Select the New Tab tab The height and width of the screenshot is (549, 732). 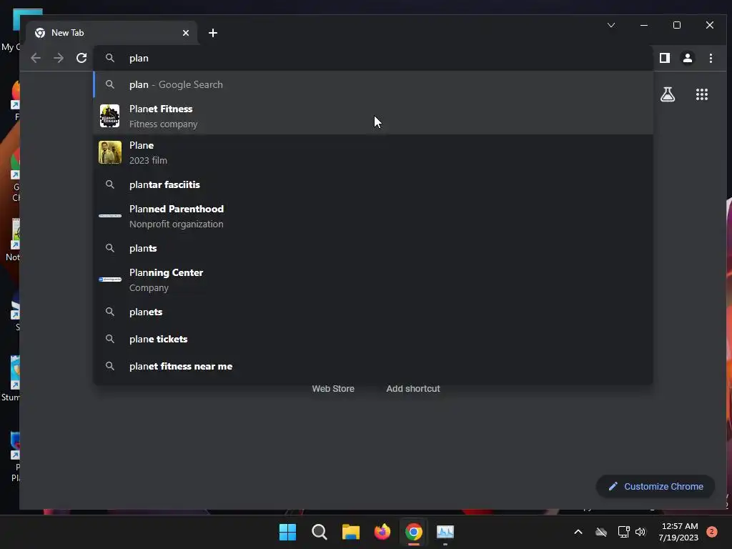[x=112, y=33]
